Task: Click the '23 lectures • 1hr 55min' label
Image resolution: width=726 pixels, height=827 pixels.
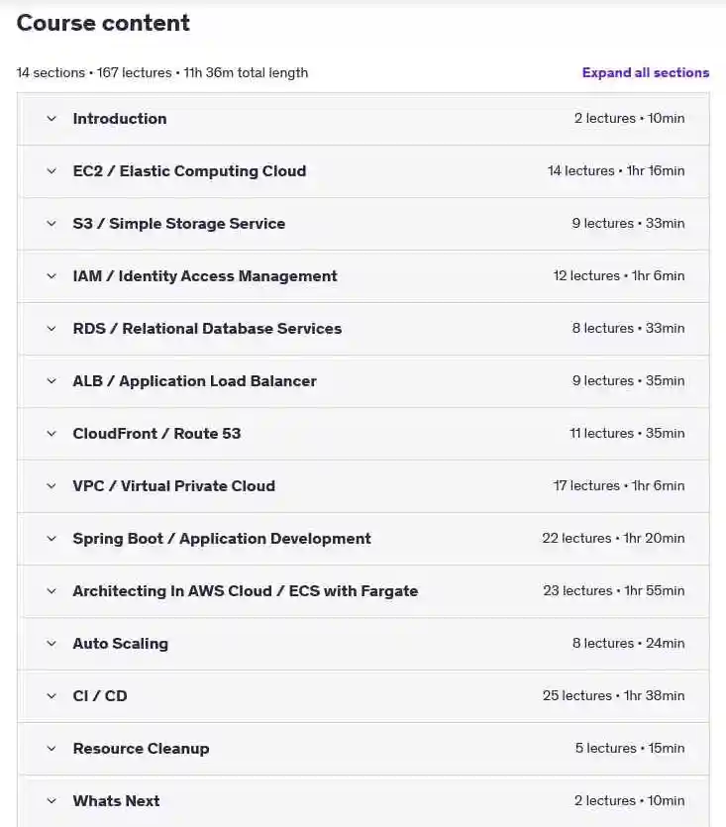Action: (x=614, y=590)
